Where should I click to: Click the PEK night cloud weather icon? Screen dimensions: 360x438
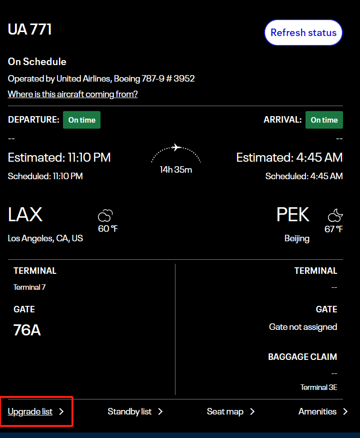(335, 216)
